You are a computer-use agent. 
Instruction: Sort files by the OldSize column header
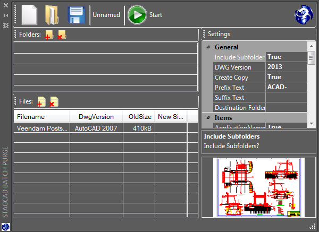click(140, 117)
